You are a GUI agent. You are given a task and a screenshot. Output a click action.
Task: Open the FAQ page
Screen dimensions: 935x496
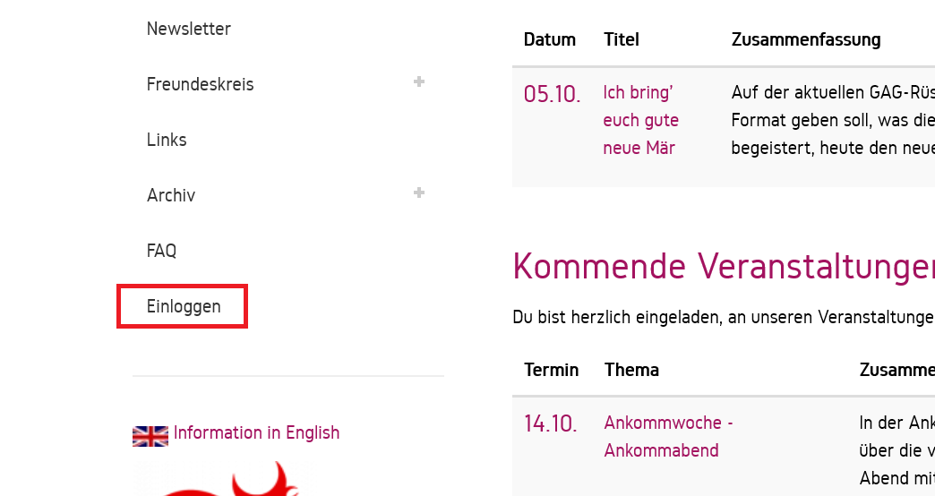tap(161, 251)
